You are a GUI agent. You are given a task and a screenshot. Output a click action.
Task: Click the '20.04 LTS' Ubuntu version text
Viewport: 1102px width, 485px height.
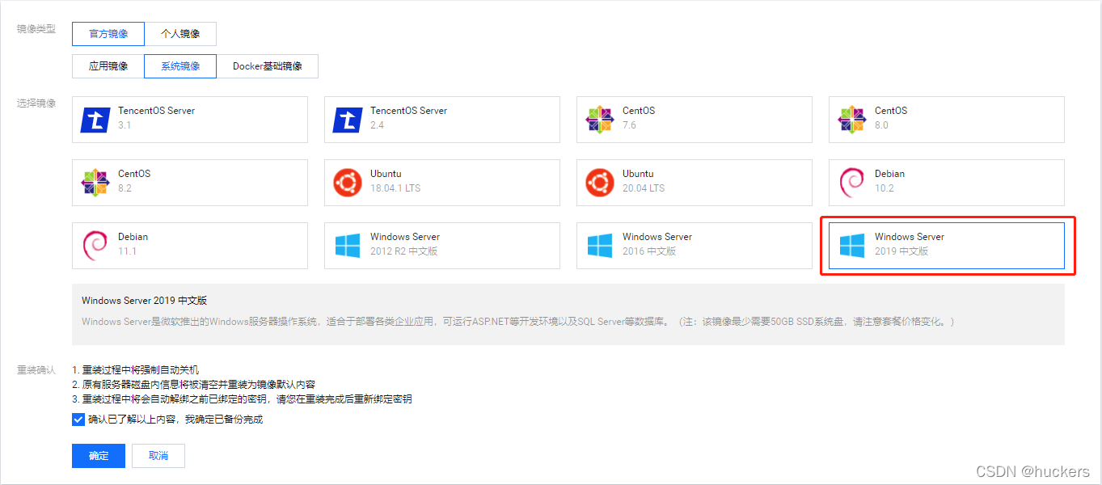coord(644,188)
